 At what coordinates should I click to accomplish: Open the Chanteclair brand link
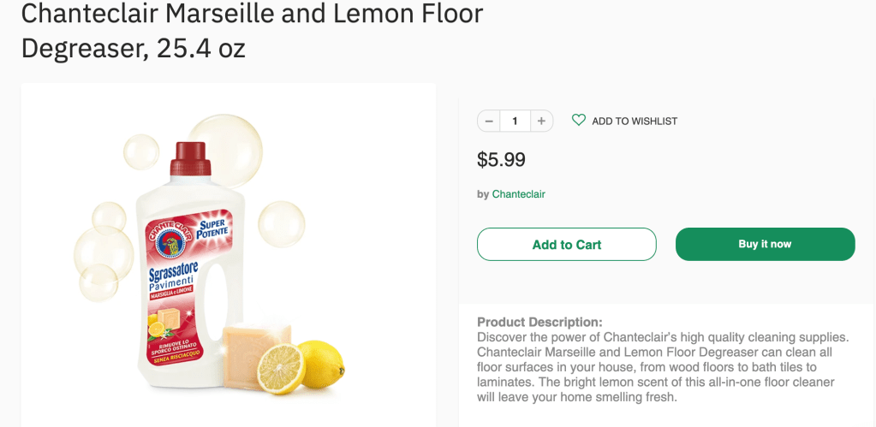pos(518,194)
